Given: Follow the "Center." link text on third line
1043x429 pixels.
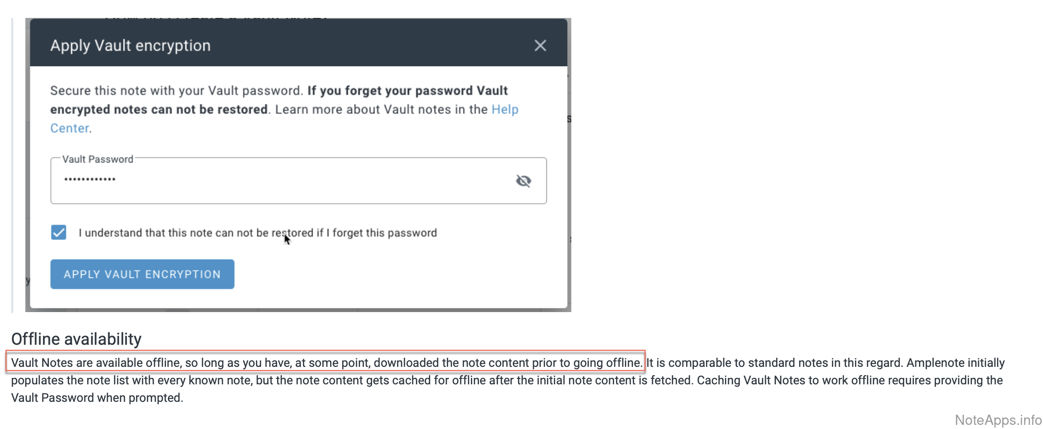Looking at the screenshot, I should pyautogui.click(x=70, y=128).
